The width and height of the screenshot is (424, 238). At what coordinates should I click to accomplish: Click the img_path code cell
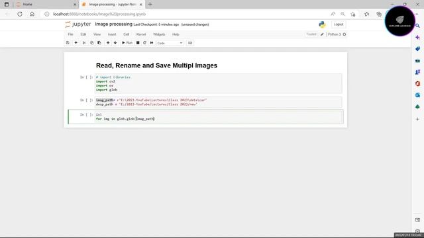coord(218,102)
